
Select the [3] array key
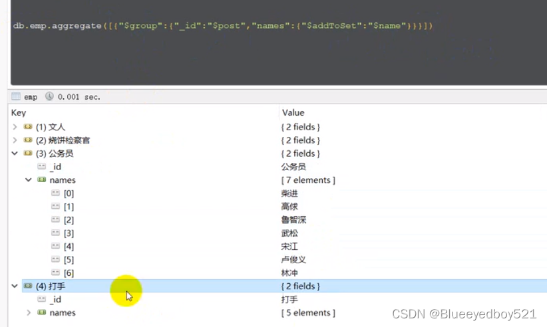coord(69,233)
